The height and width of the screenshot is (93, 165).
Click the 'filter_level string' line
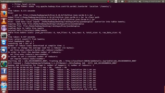point(24,4)
